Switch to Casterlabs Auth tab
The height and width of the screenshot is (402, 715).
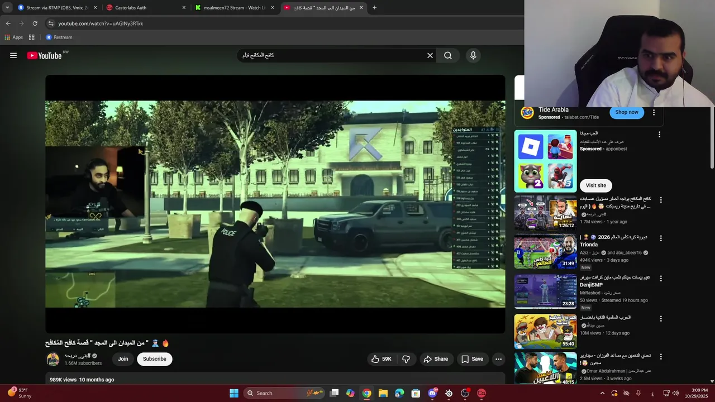146,8
